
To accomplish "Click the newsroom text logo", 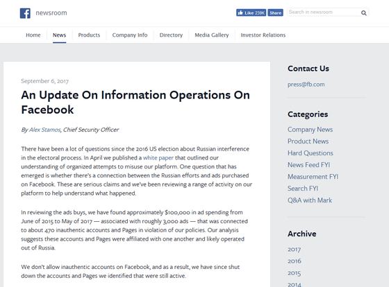I will coord(51,13).
